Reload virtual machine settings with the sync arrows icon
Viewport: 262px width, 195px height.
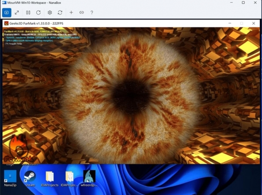point(60,13)
